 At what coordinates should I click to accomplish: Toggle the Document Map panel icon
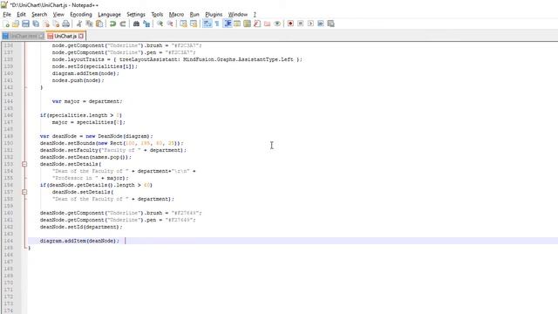(x=247, y=24)
